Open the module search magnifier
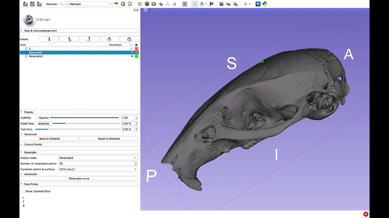This screenshot has height=218, width=389. click(61, 4)
